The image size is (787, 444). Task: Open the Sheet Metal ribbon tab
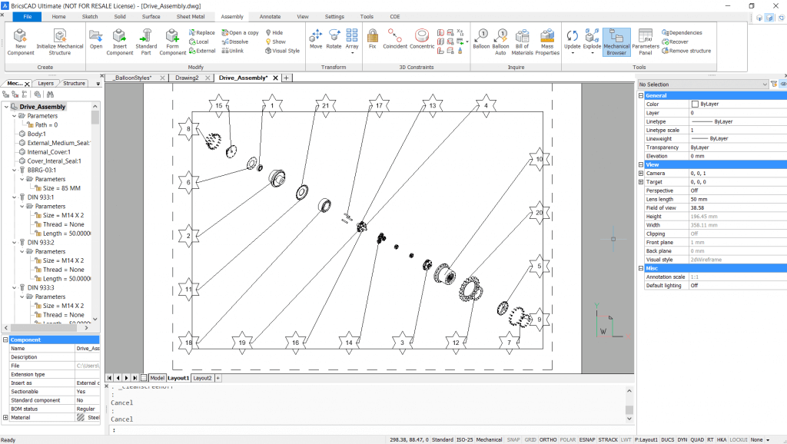(191, 17)
